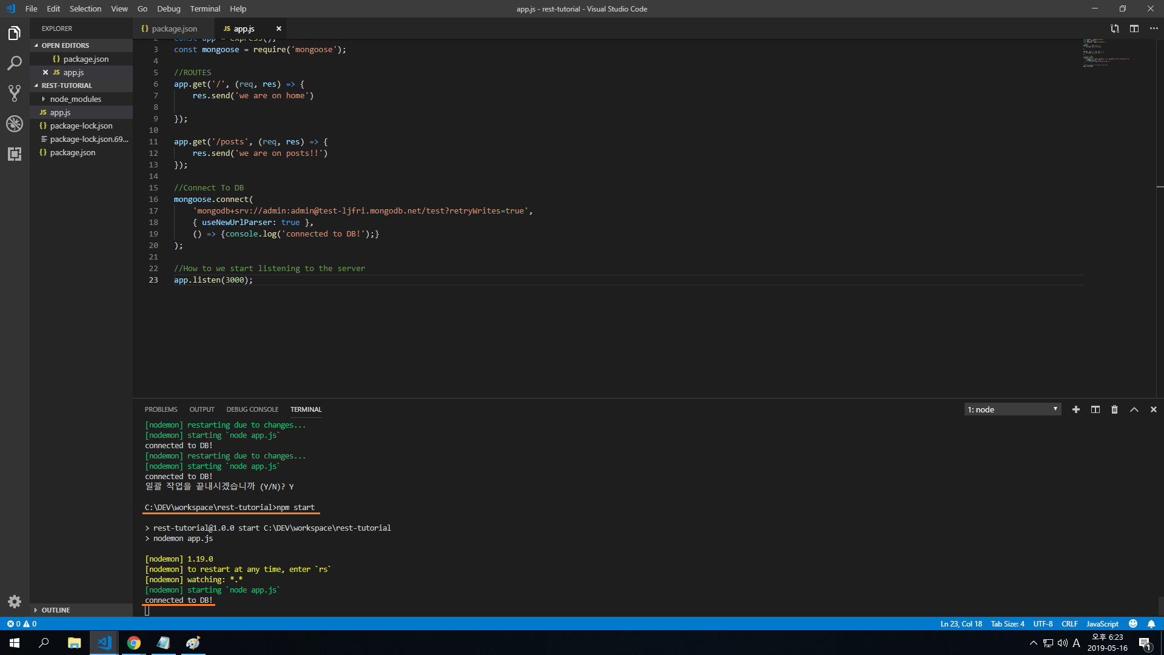Image resolution: width=1164 pixels, height=655 pixels.
Task: Click the code minimap overview
Action: [1106, 53]
